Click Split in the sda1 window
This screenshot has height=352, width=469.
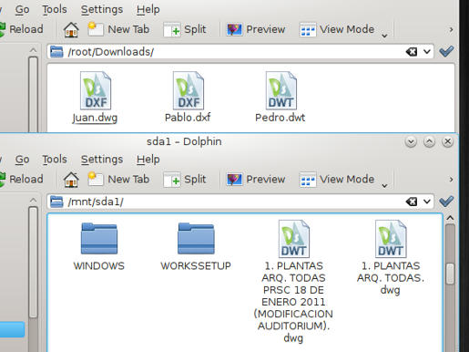point(185,180)
